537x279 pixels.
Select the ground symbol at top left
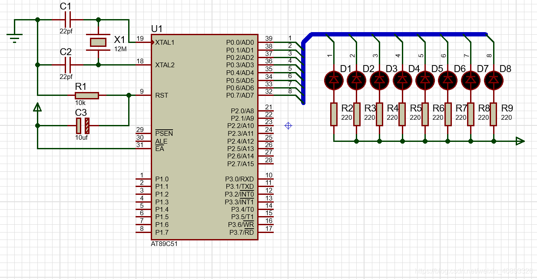pyautogui.click(x=14, y=39)
